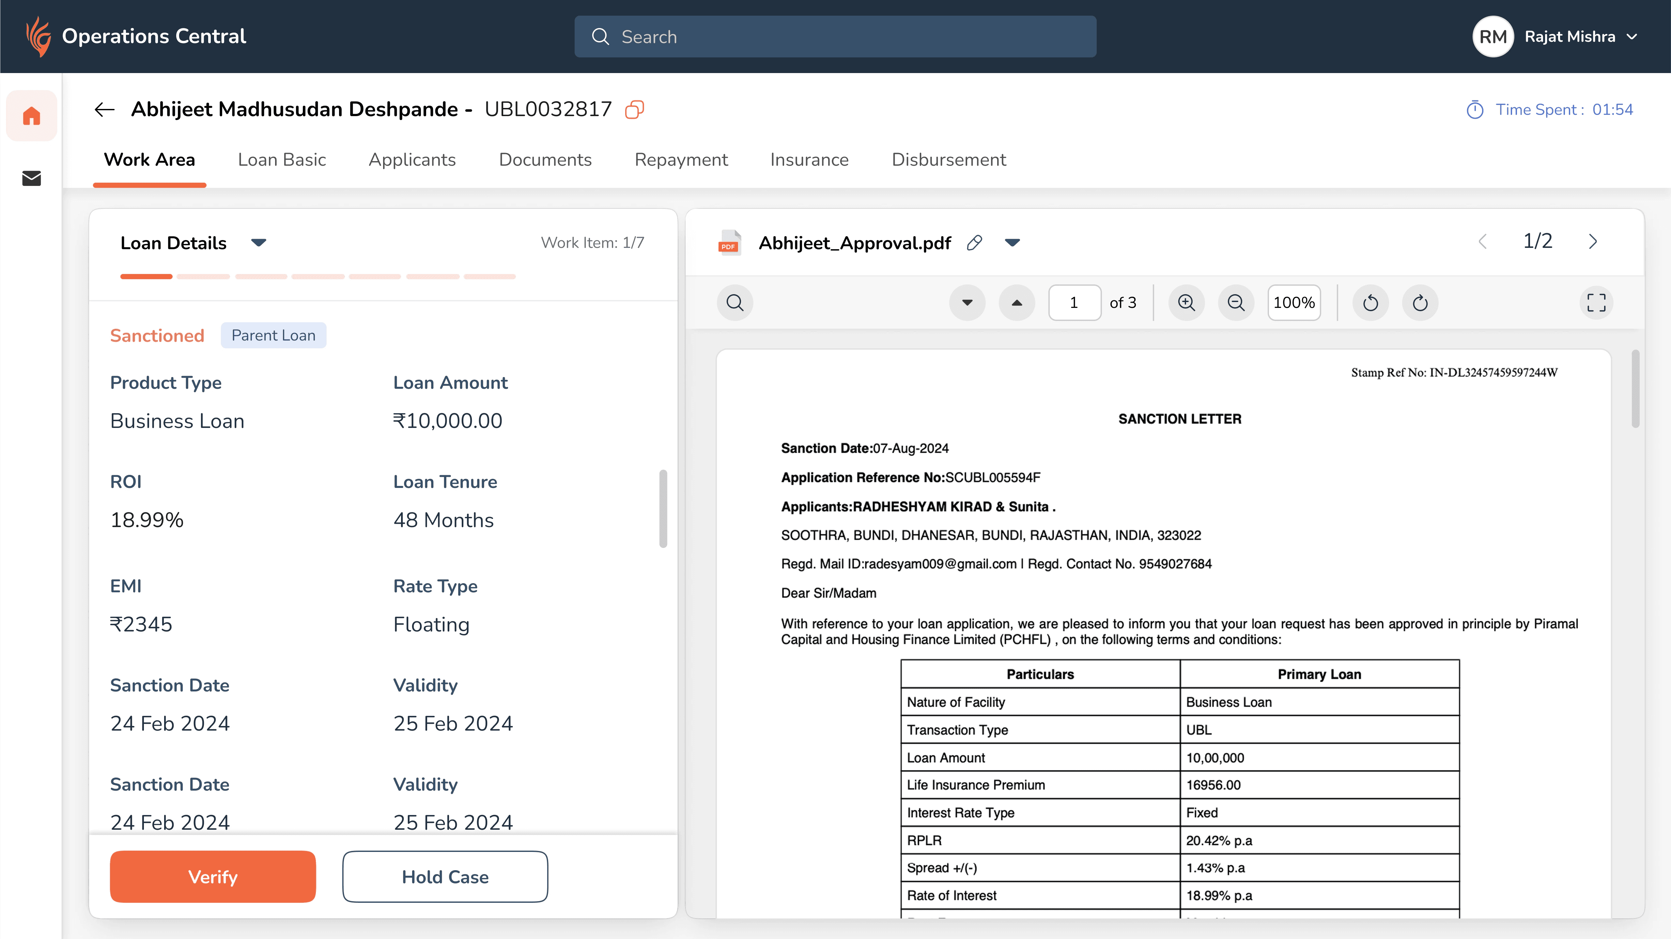This screenshot has width=1671, height=939.
Task: Edit the Abhijeet_Approval.pdf filename
Action: coord(974,243)
